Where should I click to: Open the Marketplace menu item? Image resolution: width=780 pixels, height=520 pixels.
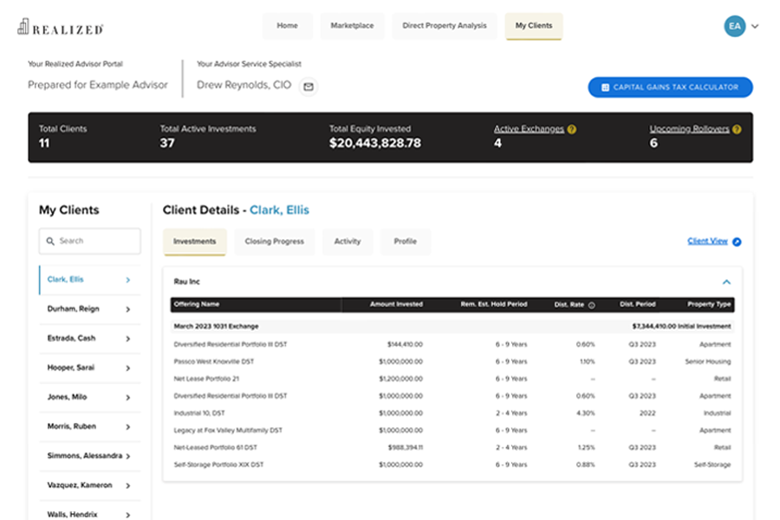(352, 26)
